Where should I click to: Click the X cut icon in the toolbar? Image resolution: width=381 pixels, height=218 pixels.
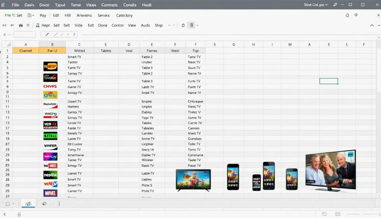tap(28, 25)
